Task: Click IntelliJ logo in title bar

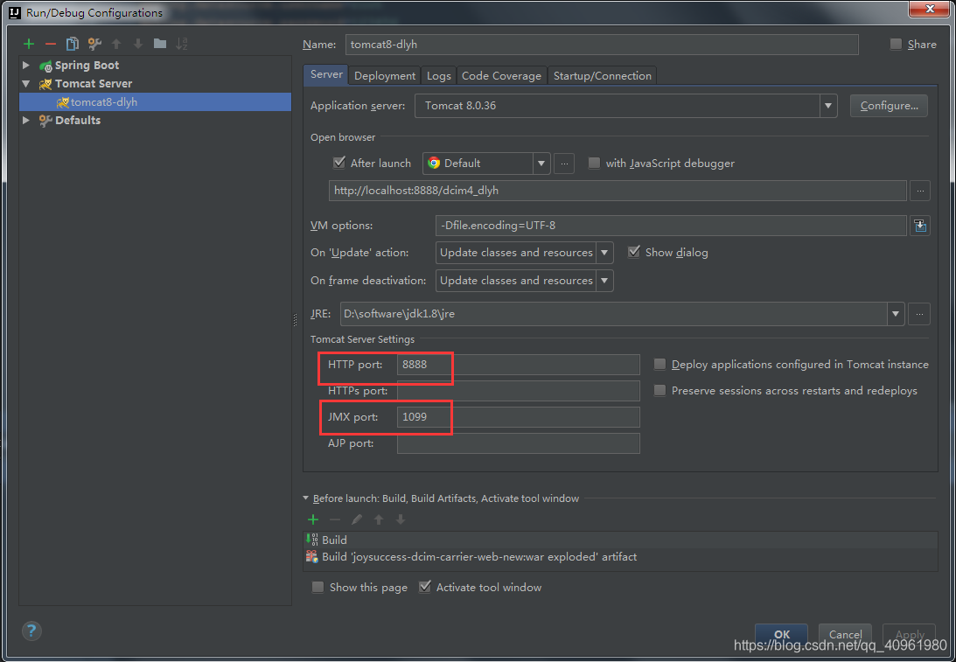Action: [15, 12]
